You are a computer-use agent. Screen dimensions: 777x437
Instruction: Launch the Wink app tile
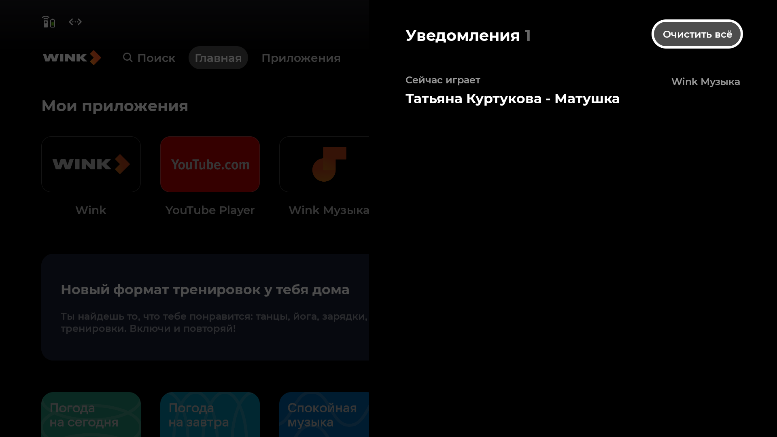pyautogui.click(x=91, y=164)
